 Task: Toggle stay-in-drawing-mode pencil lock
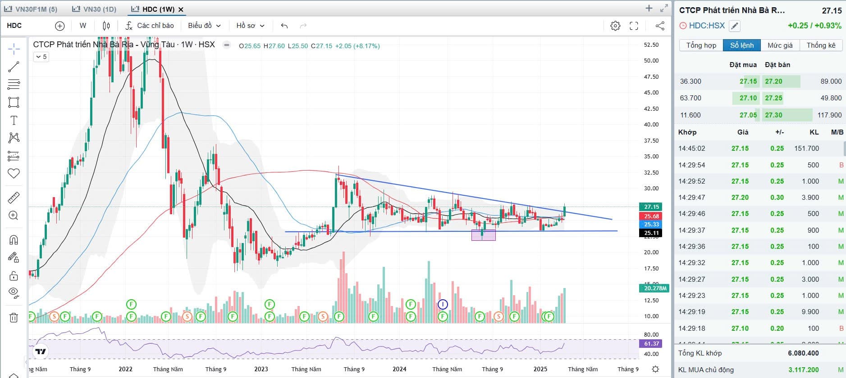coord(14,257)
